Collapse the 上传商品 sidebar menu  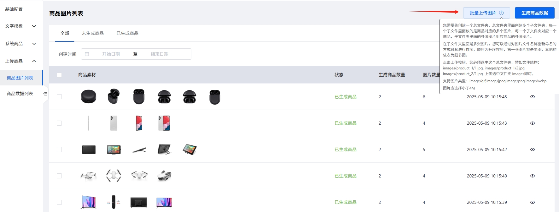click(x=21, y=61)
